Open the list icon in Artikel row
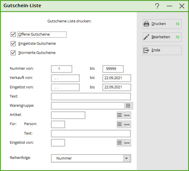This screenshot has height=171, width=189. point(120,115)
